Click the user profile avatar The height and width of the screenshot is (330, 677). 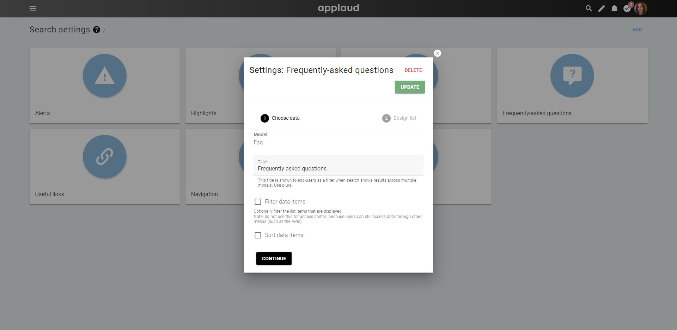pyautogui.click(x=641, y=8)
